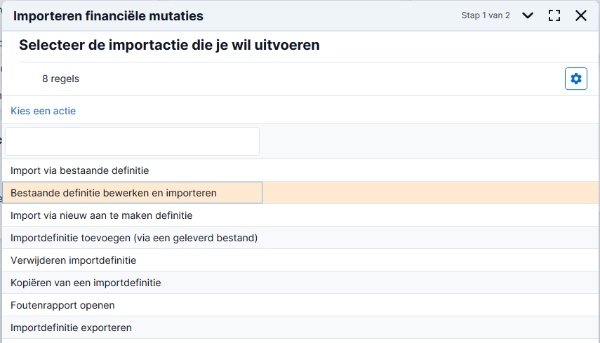600x343 pixels.
Task: Click the 8 regels row count
Action: [60, 79]
